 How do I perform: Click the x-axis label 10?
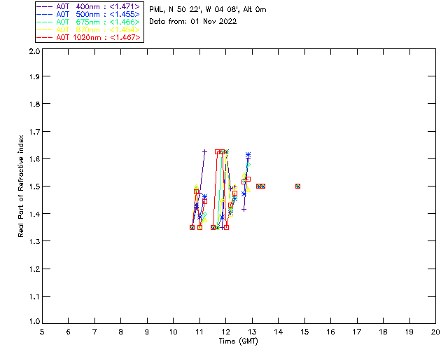(x=173, y=332)
